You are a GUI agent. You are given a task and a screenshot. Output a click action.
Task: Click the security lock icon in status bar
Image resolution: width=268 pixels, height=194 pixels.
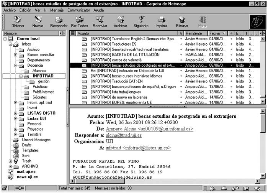(x=5, y=188)
